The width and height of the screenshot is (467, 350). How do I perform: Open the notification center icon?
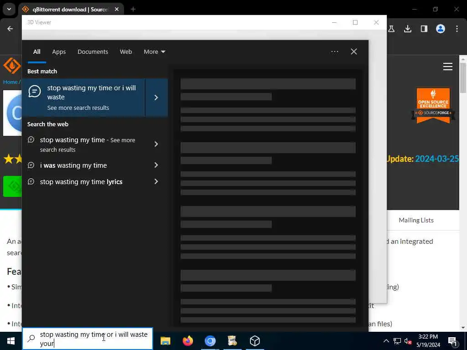[453, 341]
